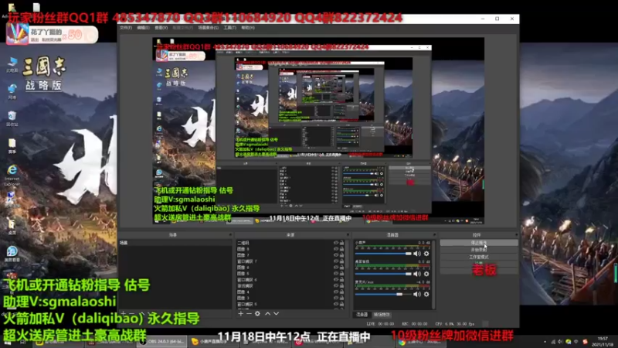Click the 开始录制 button
The width and height of the screenshot is (618, 348).
479,250
